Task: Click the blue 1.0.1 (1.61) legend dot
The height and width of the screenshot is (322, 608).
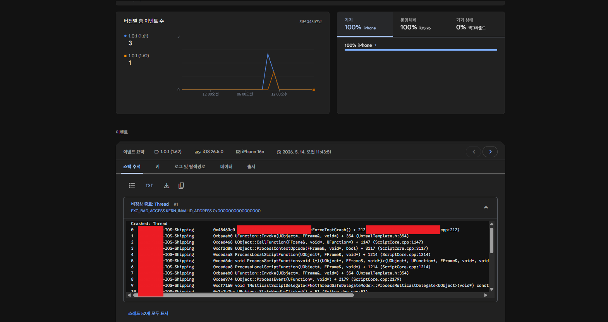Action: pos(125,36)
